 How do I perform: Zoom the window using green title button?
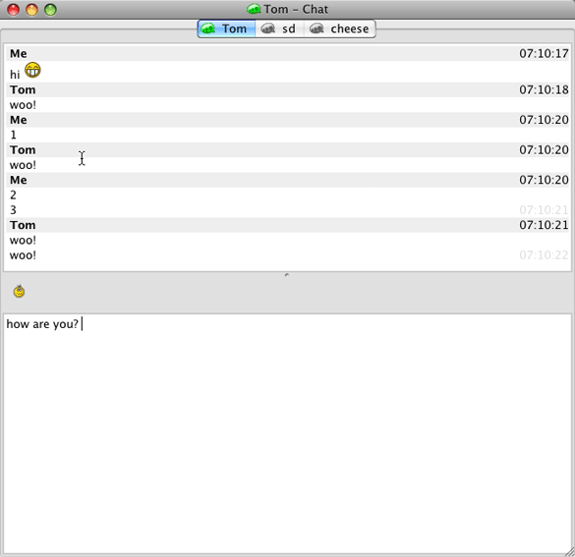pyautogui.click(x=50, y=10)
